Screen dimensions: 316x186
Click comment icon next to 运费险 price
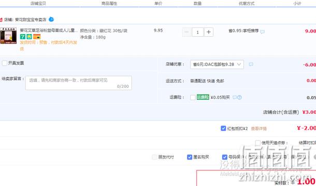pos(235,97)
